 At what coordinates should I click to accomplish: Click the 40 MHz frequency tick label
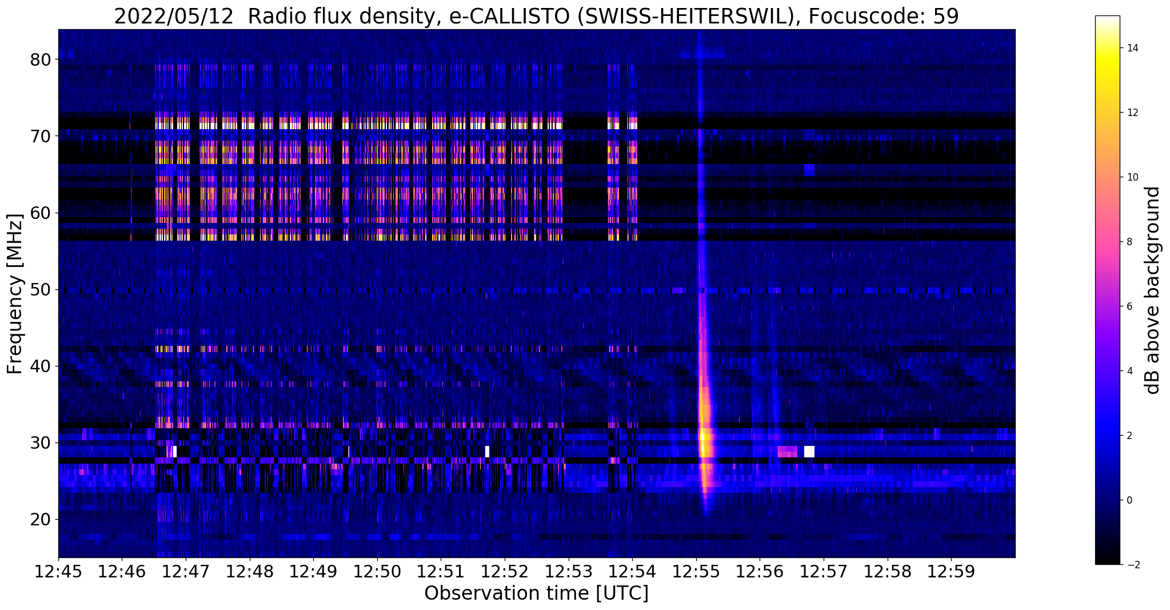(x=40, y=366)
